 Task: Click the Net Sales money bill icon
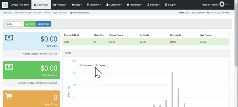[9, 37]
